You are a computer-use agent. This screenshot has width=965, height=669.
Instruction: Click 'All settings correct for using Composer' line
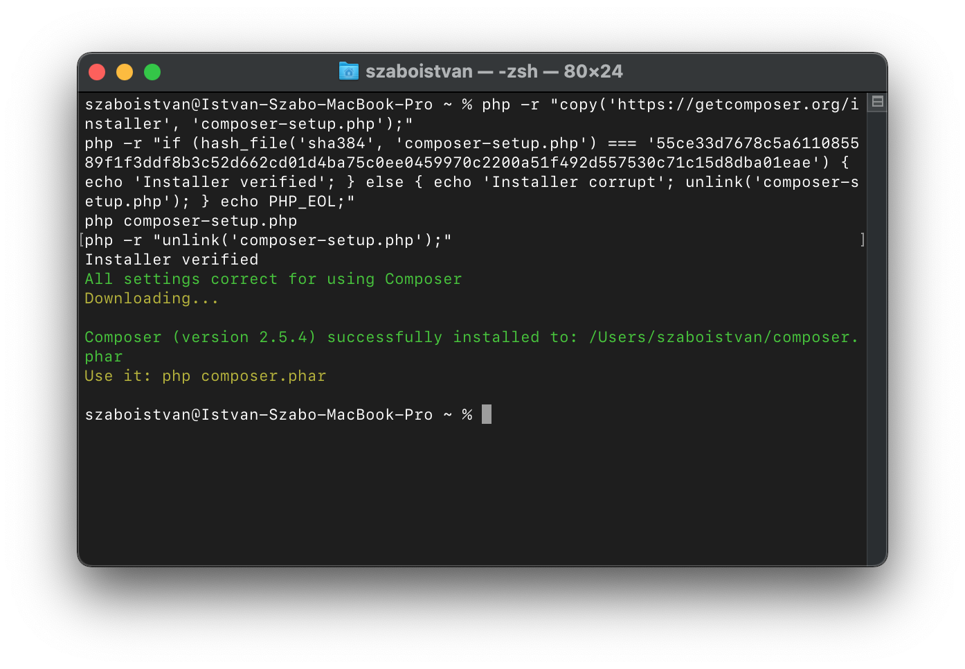tap(273, 279)
